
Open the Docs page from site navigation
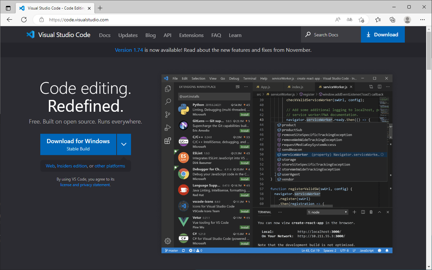(x=105, y=35)
